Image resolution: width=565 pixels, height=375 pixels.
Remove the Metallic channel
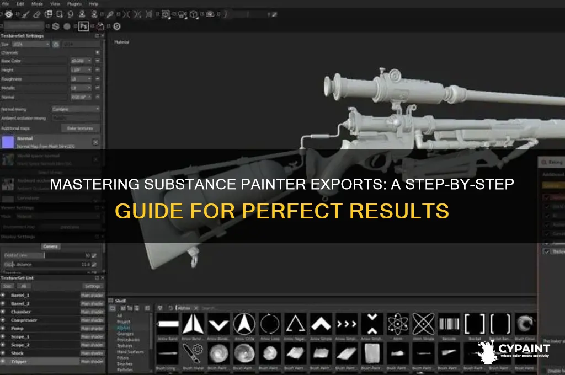(97, 88)
